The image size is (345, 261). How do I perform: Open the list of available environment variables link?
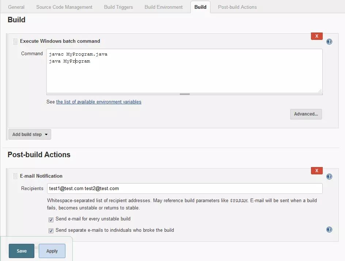click(x=99, y=102)
